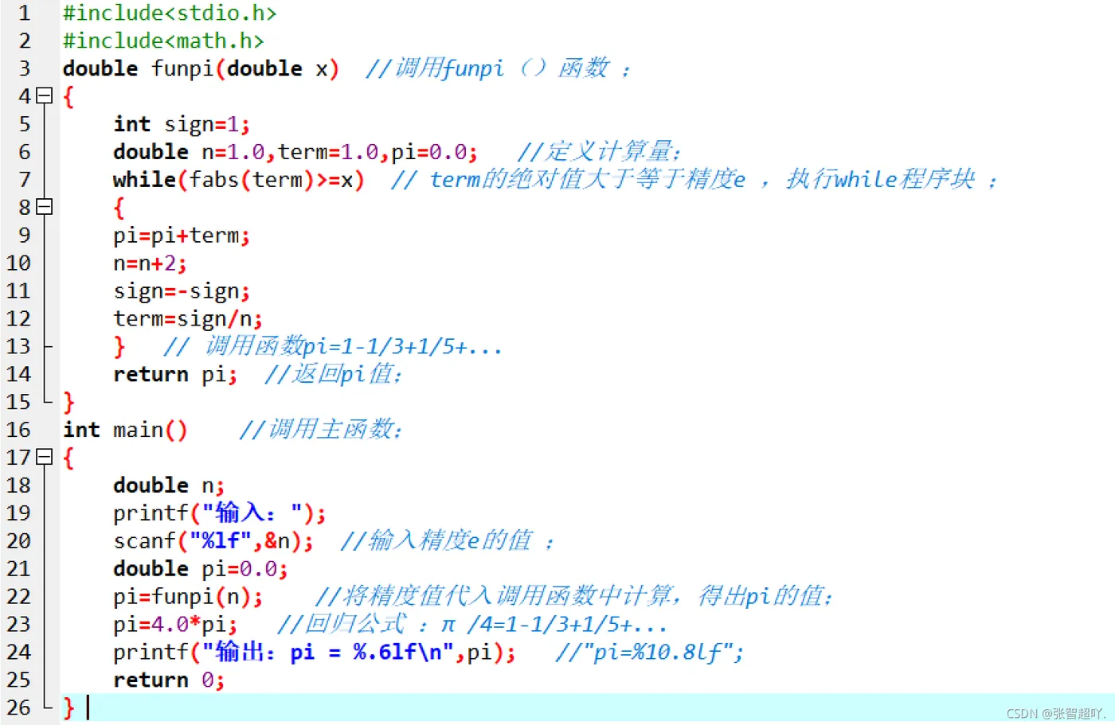
Task: Click the 'sign=-sign;' statement
Action: pyautogui.click(x=182, y=291)
